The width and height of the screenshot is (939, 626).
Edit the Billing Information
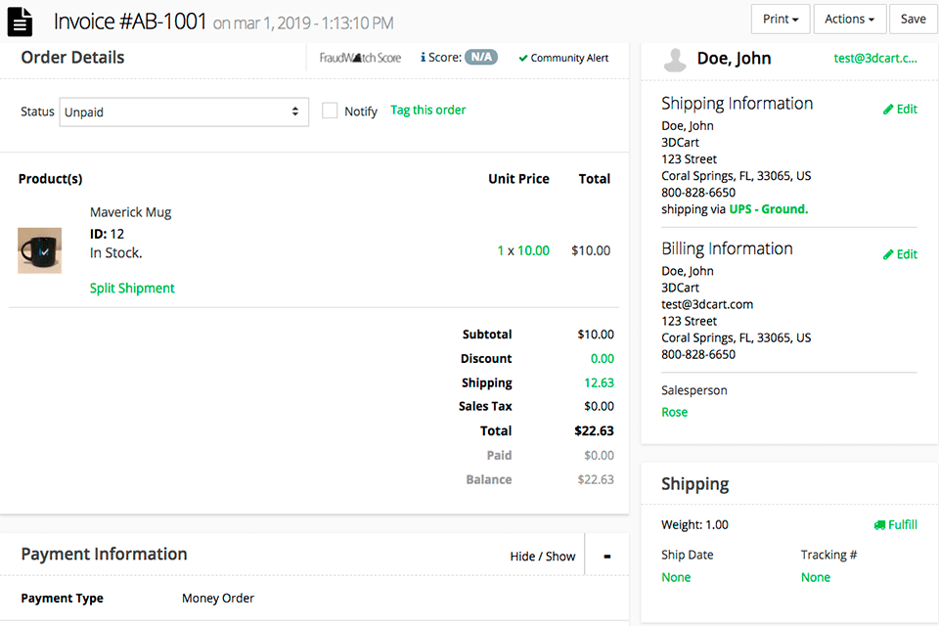900,254
